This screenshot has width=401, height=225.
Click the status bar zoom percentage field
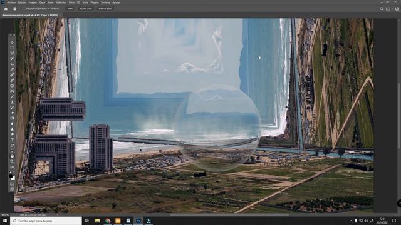[5, 215]
